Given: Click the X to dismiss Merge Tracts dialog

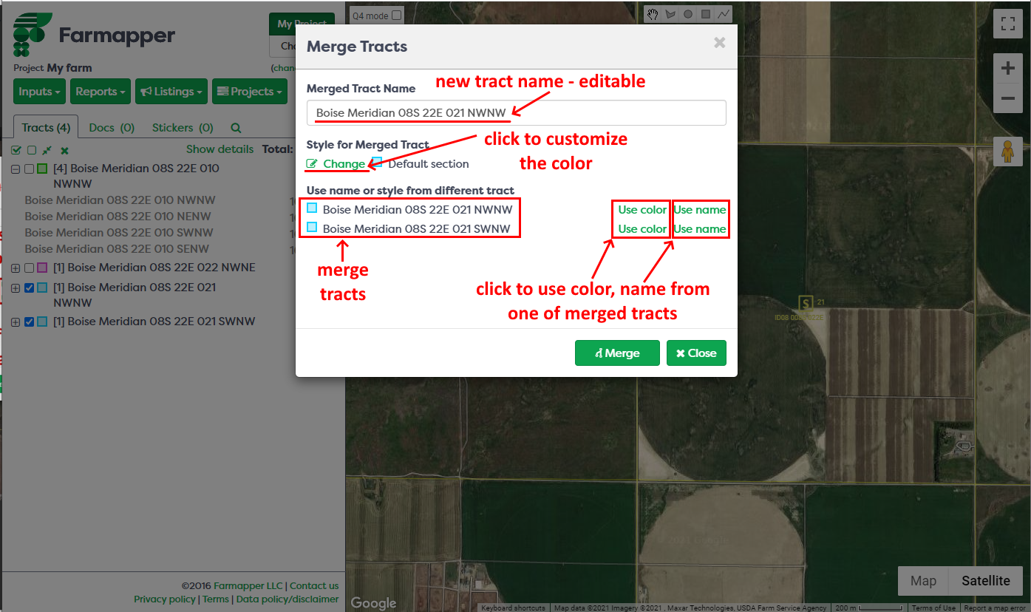Looking at the screenshot, I should [719, 43].
